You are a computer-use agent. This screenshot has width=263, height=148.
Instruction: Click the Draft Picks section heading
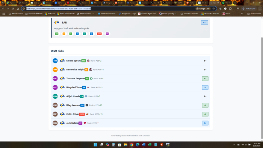tap(57, 51)
